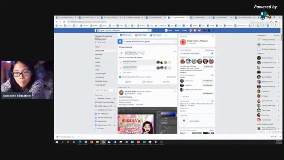Click the blue info icon on join-requests banner
Image resolution: width=284 pixels, height=160 pixels.
[x=120, y=41]
